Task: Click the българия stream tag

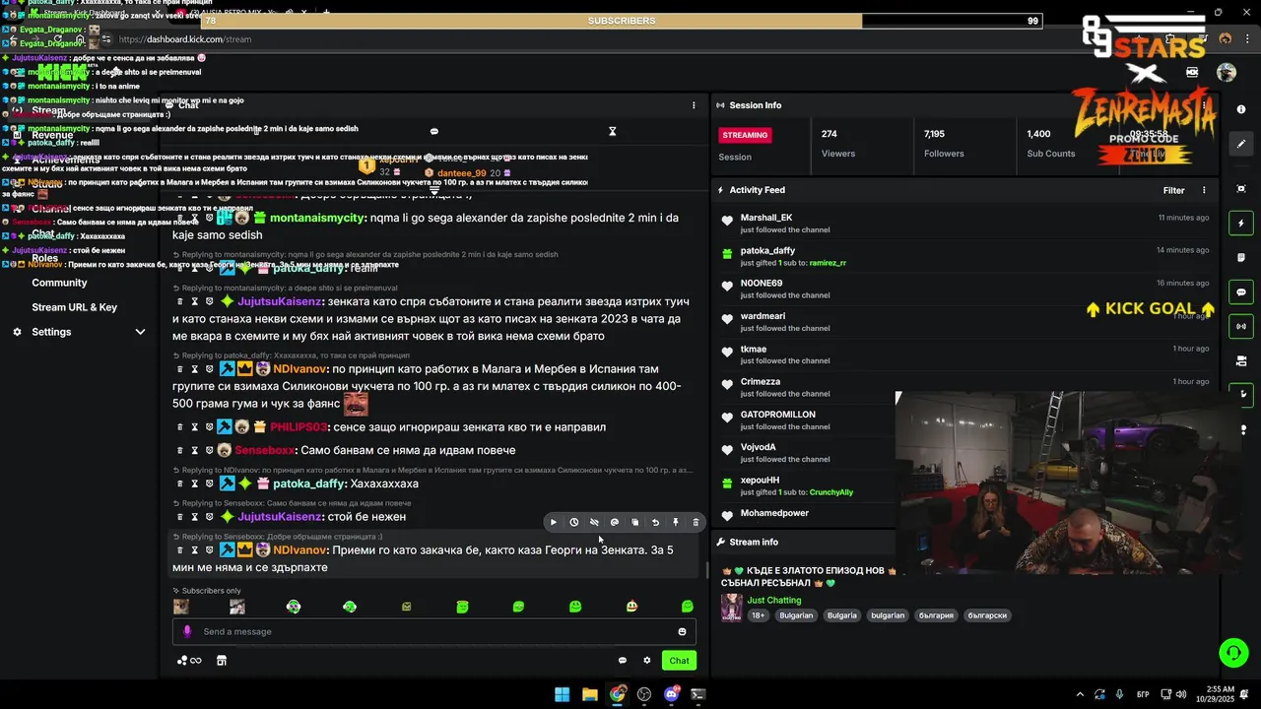Action: coord(937,615)
